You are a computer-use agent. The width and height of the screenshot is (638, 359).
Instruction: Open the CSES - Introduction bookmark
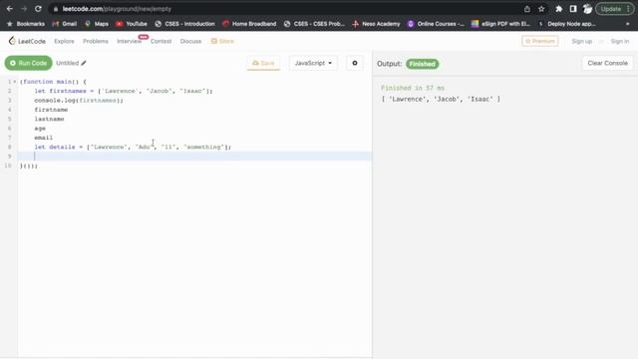tap(184, 24)
